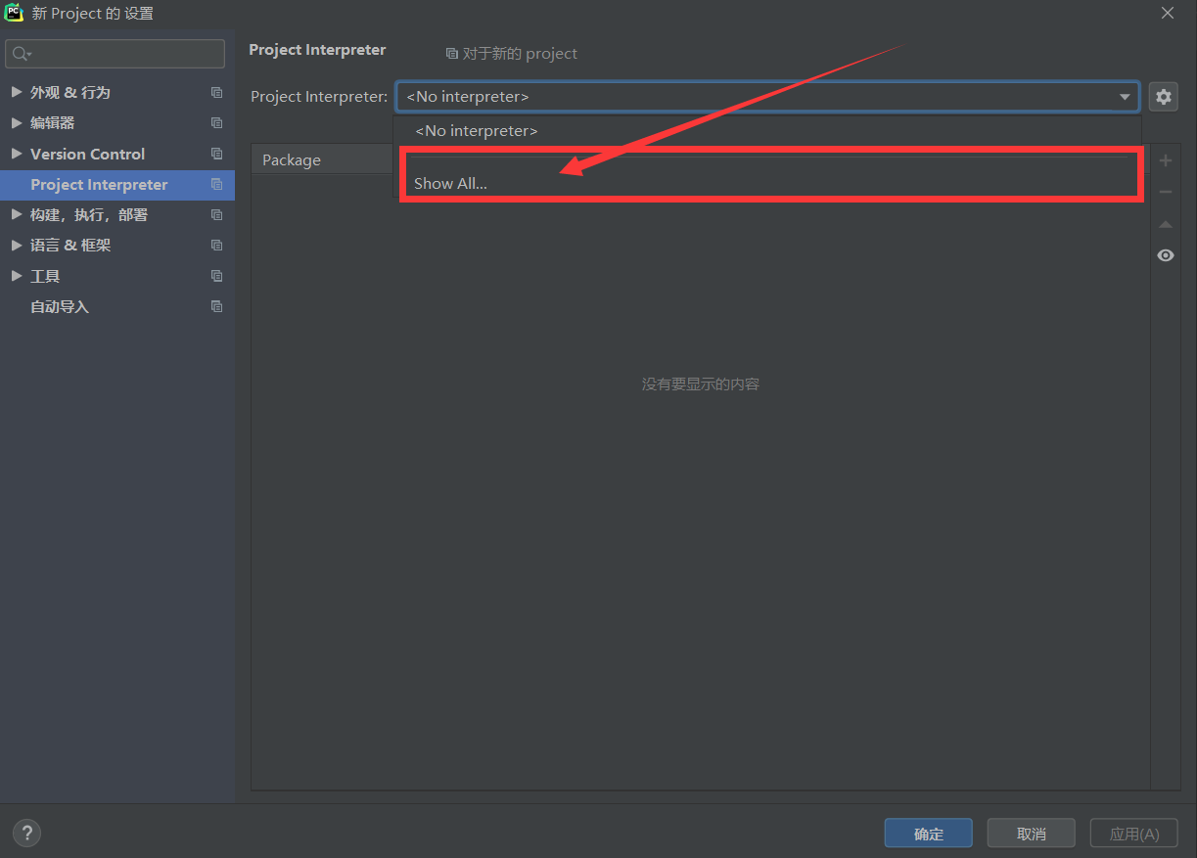1197x858 pixels.
Task: Click the upgrade package arrow icon
Action: pos(1166,224)
